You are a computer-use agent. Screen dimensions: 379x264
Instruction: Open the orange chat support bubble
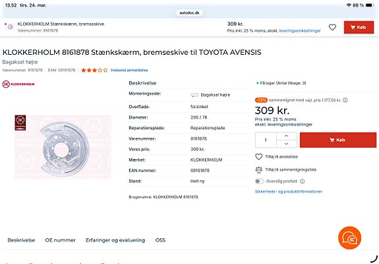tap(349, 238)
